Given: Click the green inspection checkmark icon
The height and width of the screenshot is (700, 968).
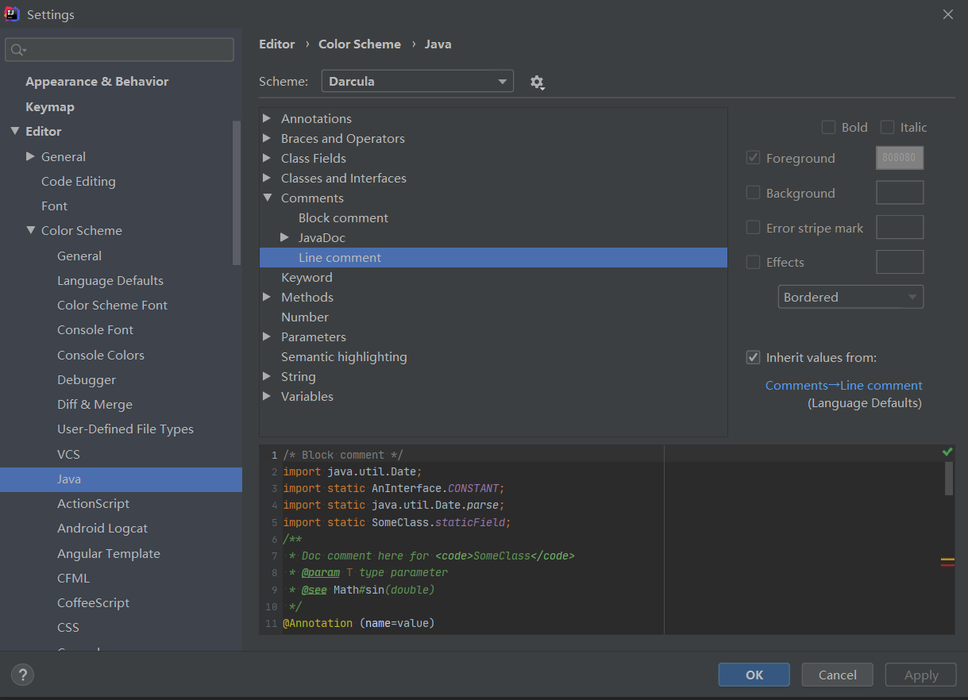Looking at the screenshot, I should pos(947,452).
